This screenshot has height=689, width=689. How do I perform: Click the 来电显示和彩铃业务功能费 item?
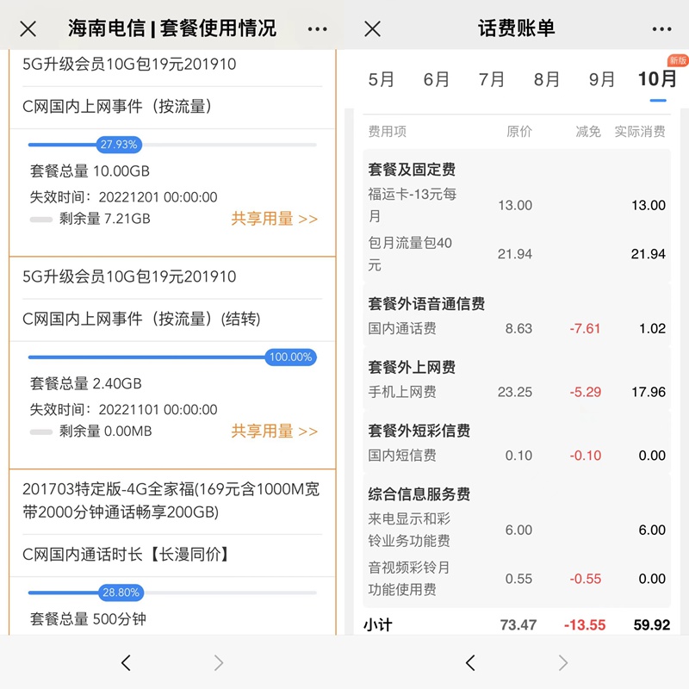409,530
